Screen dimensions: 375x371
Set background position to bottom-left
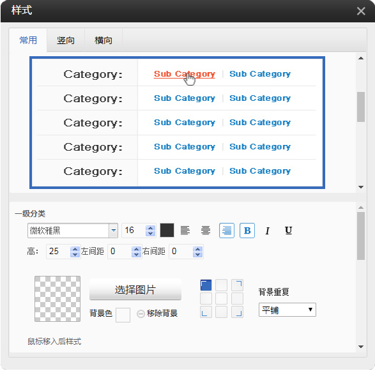point(206,312)
